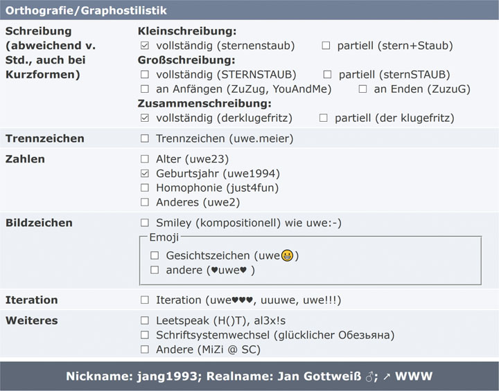The width and height of the screenshot is (499, 391).
Task: Enable Gesichtszeichen emoji checkbox
Action: [x=155, y=255]
